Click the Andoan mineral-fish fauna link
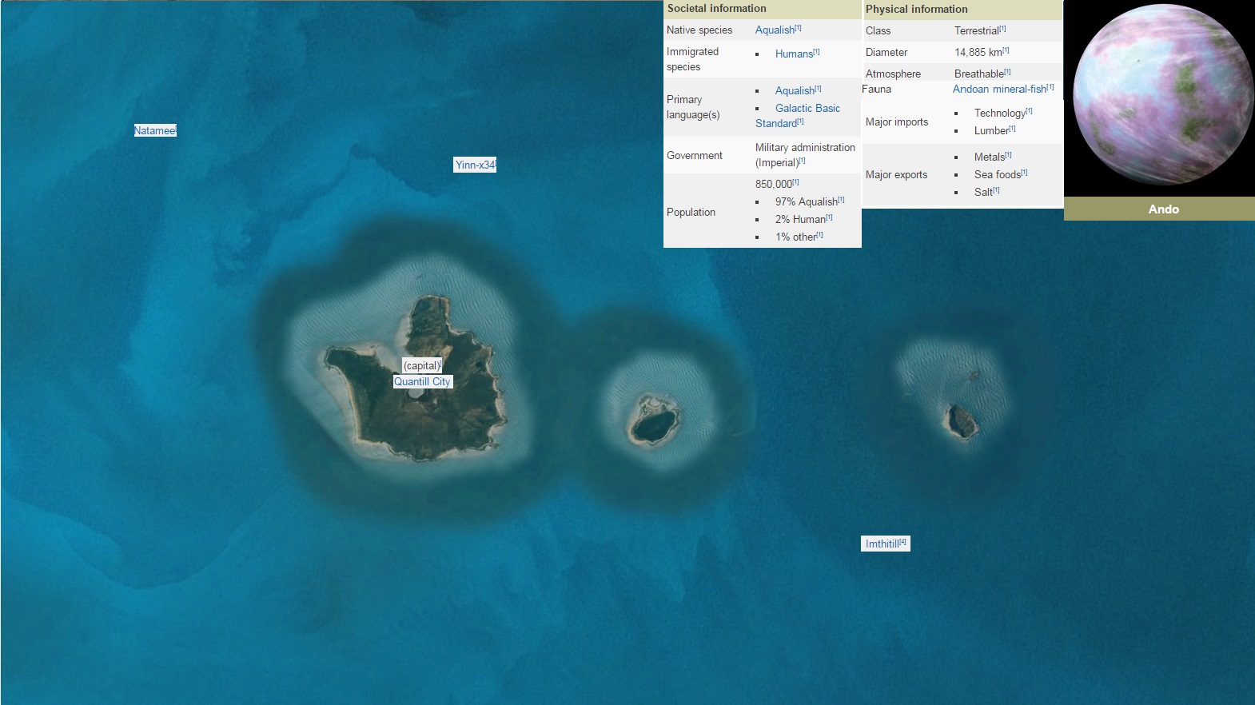Image resolution: width=1255 pixels, height=705 pixels. point(999,90)
